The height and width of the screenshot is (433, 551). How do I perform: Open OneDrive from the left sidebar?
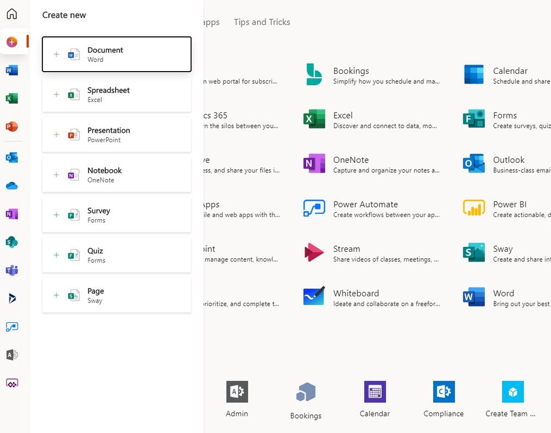(x=12, y=186)
